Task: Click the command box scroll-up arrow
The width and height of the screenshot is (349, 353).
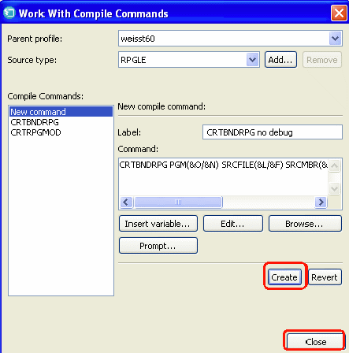Action: pos(335,165)
